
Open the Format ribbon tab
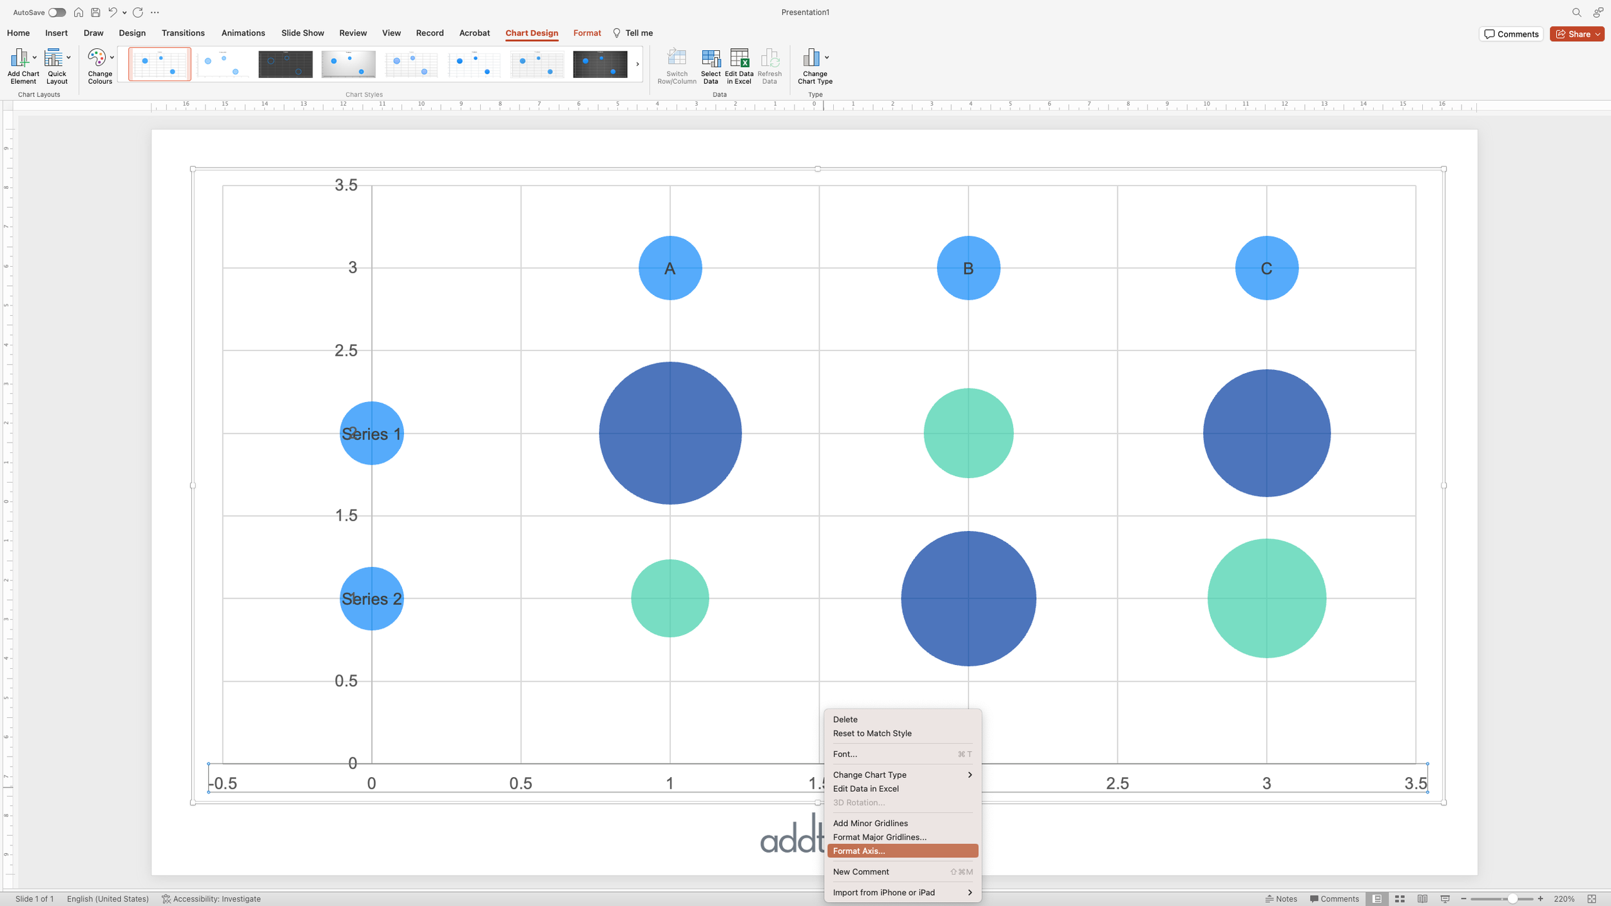pos(587,33)
